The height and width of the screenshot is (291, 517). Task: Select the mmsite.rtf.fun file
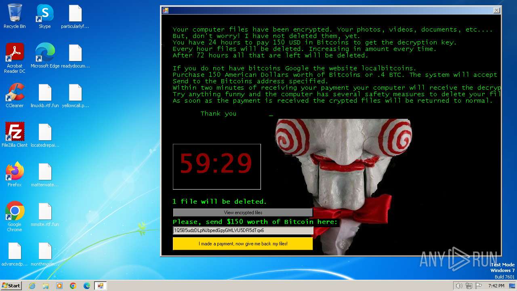(x=45, y=215)
